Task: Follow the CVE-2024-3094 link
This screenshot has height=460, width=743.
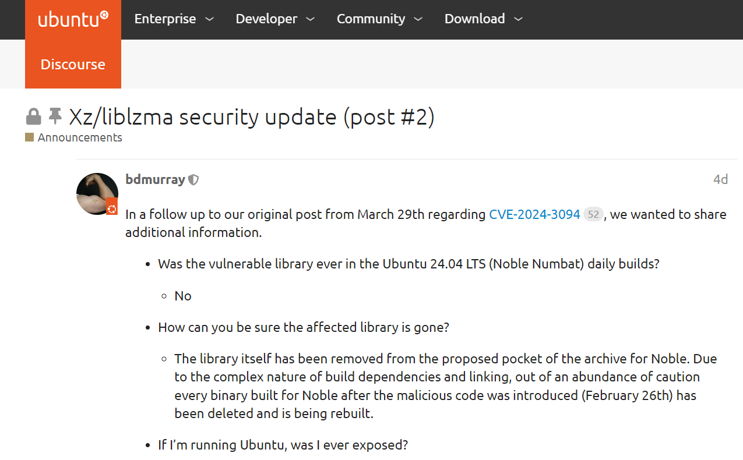Action: (x=534, y=214)
